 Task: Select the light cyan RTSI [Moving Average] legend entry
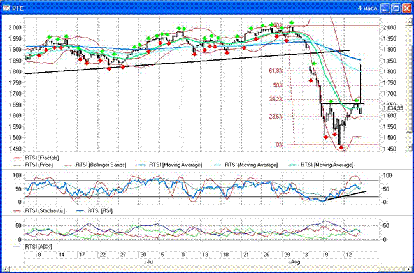point(246,165)
